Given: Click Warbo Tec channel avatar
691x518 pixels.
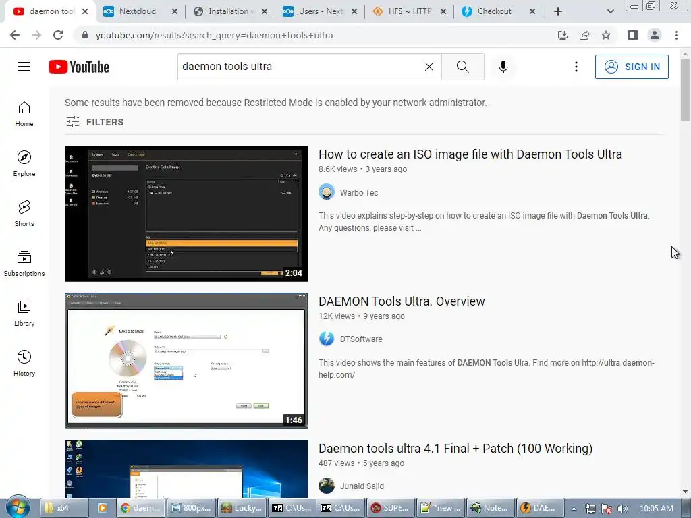Looking at the screenshot, I should (327, 192).
